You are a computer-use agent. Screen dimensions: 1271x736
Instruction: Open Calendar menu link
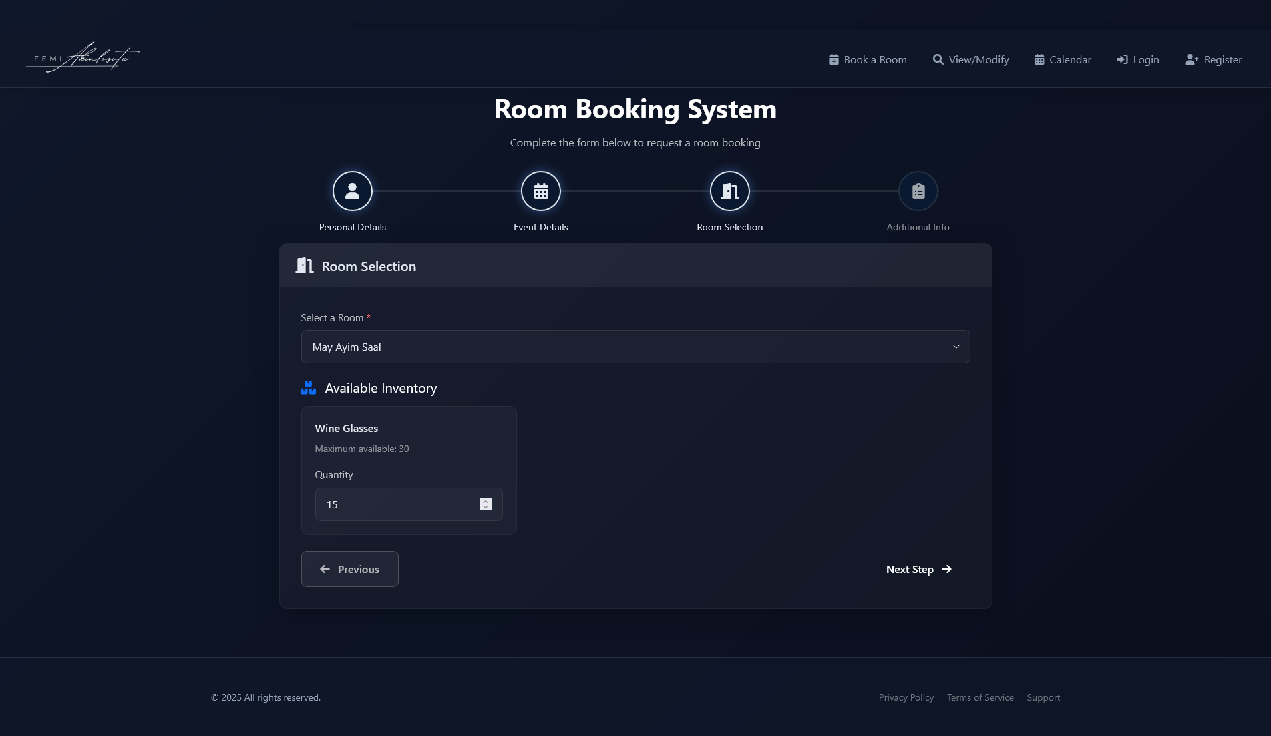1063,59
